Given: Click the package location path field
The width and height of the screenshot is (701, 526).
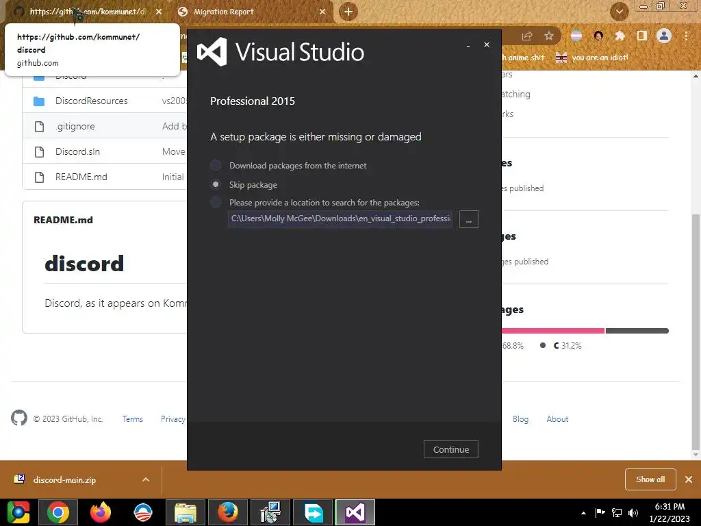Looking at the screenshot, I should 340,218.
